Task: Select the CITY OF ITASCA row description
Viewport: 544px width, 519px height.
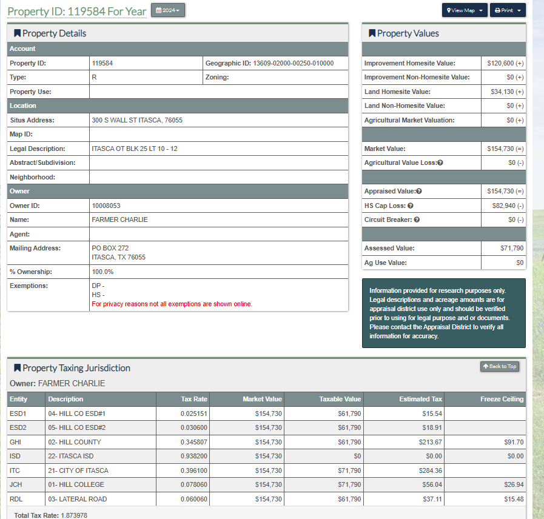Action: (78, 470)
